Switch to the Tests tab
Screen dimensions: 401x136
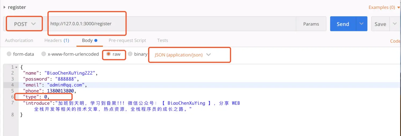(163, 41)
